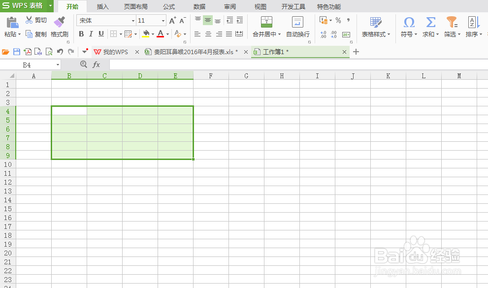Image resolution: width=488 pixels, height=288 pixels.
Task: Click inside the formula bar input
Action: pos(298,64)
